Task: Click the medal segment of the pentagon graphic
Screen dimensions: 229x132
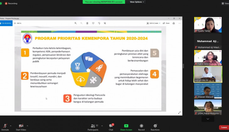Action: click(x=77, y=66)
